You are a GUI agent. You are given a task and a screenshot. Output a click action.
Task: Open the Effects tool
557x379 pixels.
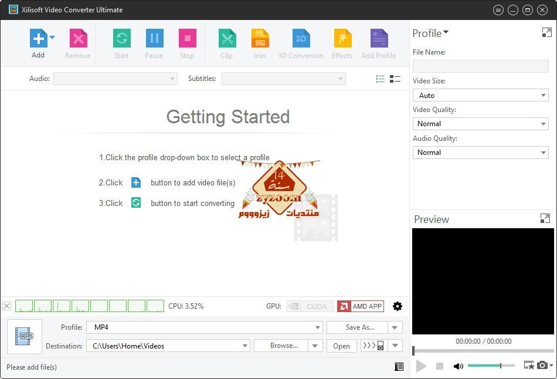click(x=342, y=38)
